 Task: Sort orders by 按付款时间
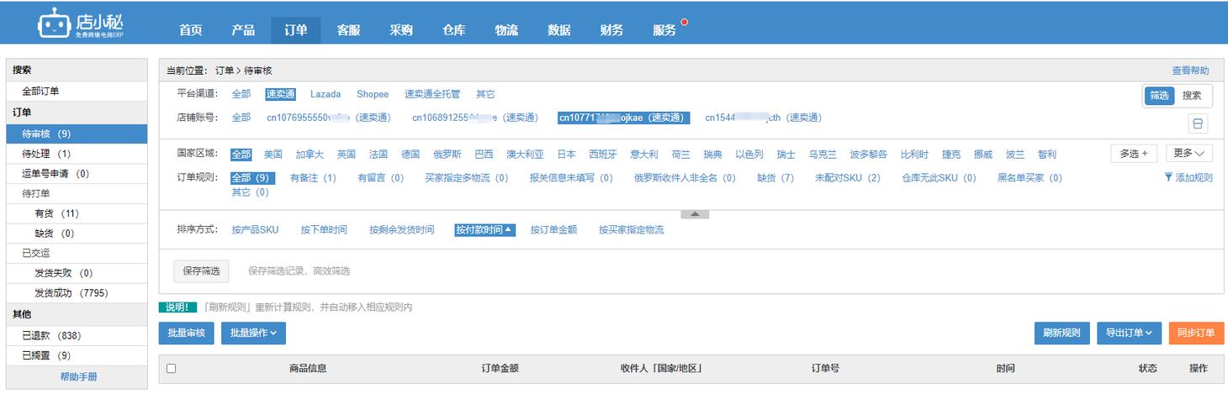click(x=484, y=229)
